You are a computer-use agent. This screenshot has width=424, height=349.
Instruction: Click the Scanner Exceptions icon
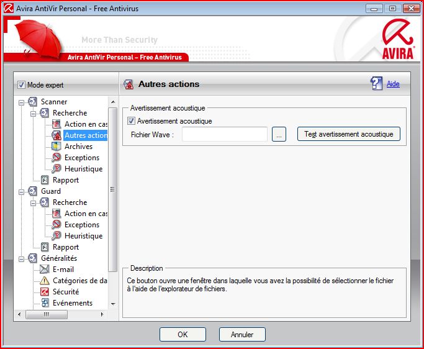pyautogui.click(x=56, y=158)
